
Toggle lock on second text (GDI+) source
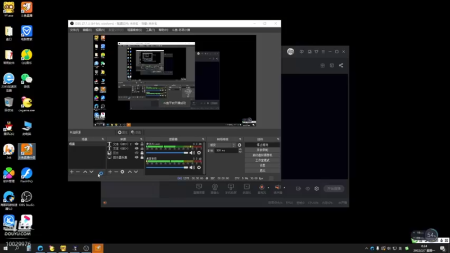tap(142, 148)
